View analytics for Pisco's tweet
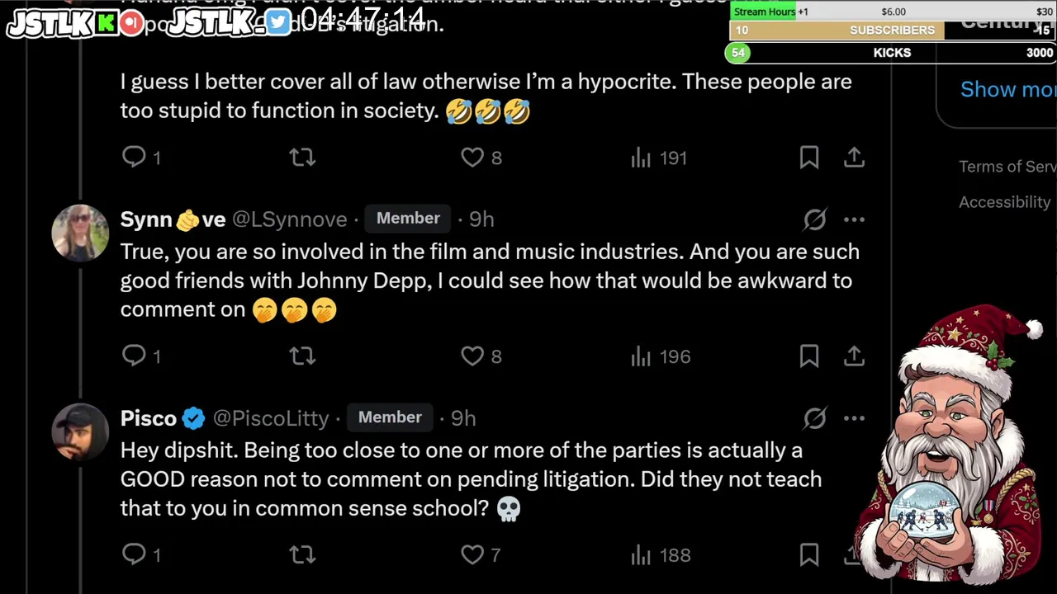 click(642, 554)
